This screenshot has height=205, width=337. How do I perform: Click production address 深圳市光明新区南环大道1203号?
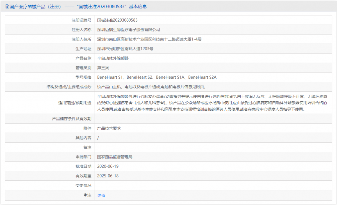click(125, 49)
